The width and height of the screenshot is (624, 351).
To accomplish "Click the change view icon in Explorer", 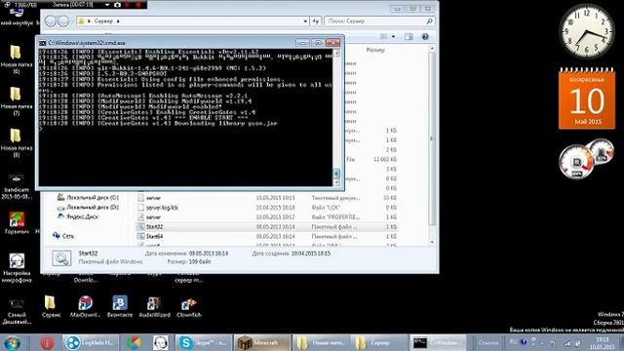I will (383, 37).
